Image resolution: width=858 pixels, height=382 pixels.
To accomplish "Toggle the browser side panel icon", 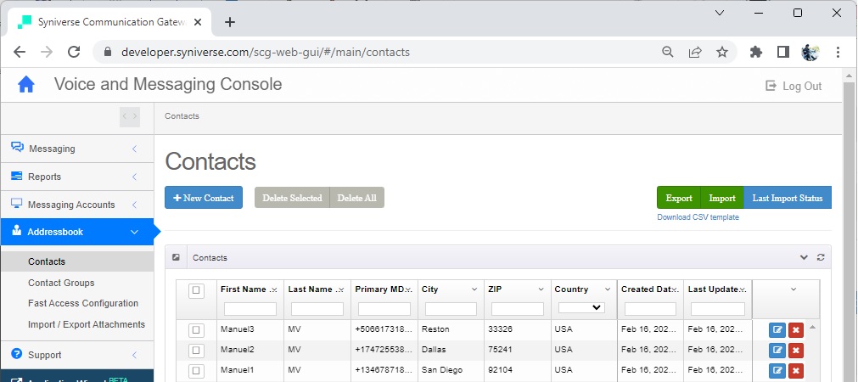I will click(x=783, y=52).
